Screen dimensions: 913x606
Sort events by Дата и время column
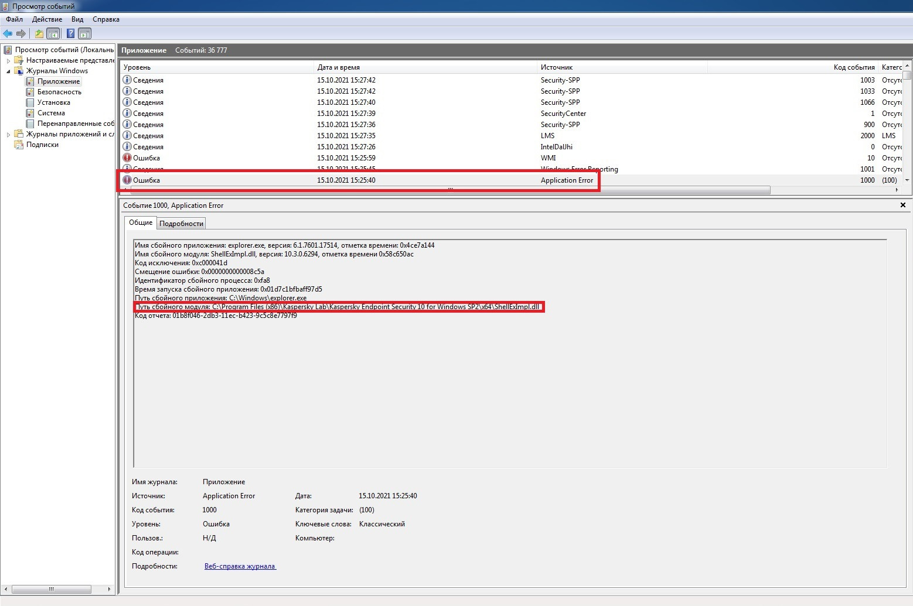click(425, 67)
